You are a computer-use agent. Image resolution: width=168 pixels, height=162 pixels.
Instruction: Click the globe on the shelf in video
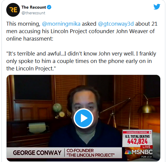57,108
